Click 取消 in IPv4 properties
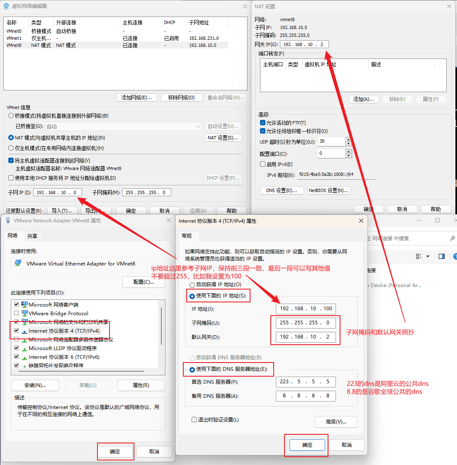457x465 pixels. pyautogui.click(x=346, y=445)
